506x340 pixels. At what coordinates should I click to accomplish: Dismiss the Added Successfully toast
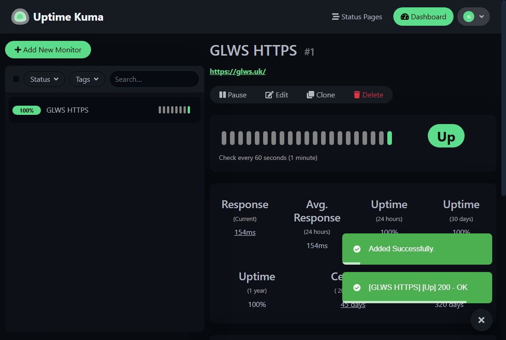click(x=417, y=249)
